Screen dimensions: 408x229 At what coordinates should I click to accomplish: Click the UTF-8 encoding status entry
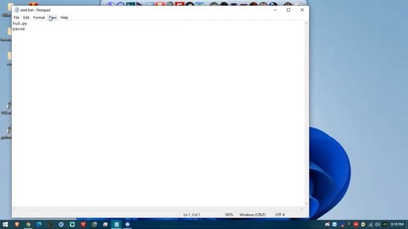[280, 215]
